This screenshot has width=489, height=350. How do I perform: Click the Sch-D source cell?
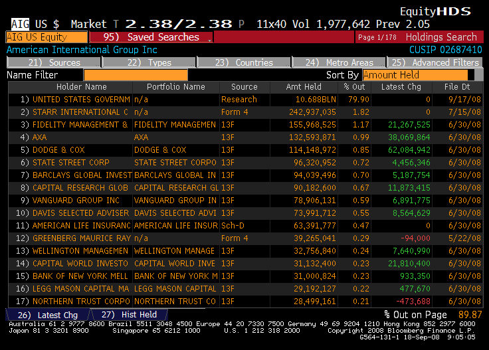[x=233, y=226]
